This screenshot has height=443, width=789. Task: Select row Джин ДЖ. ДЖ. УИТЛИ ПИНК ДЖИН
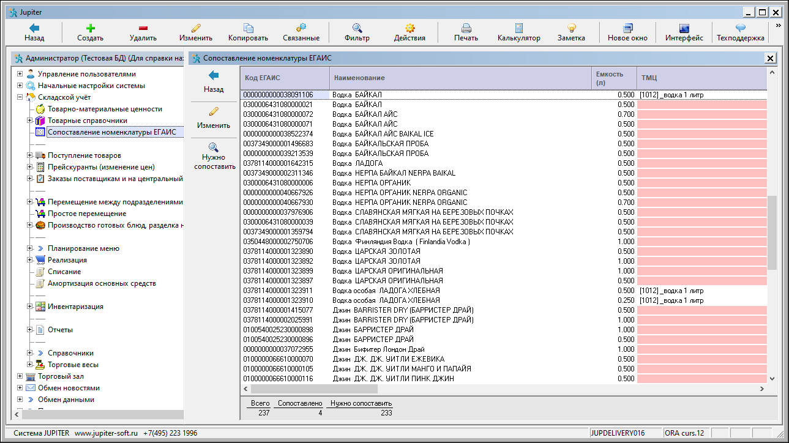(x=503, y=379)
